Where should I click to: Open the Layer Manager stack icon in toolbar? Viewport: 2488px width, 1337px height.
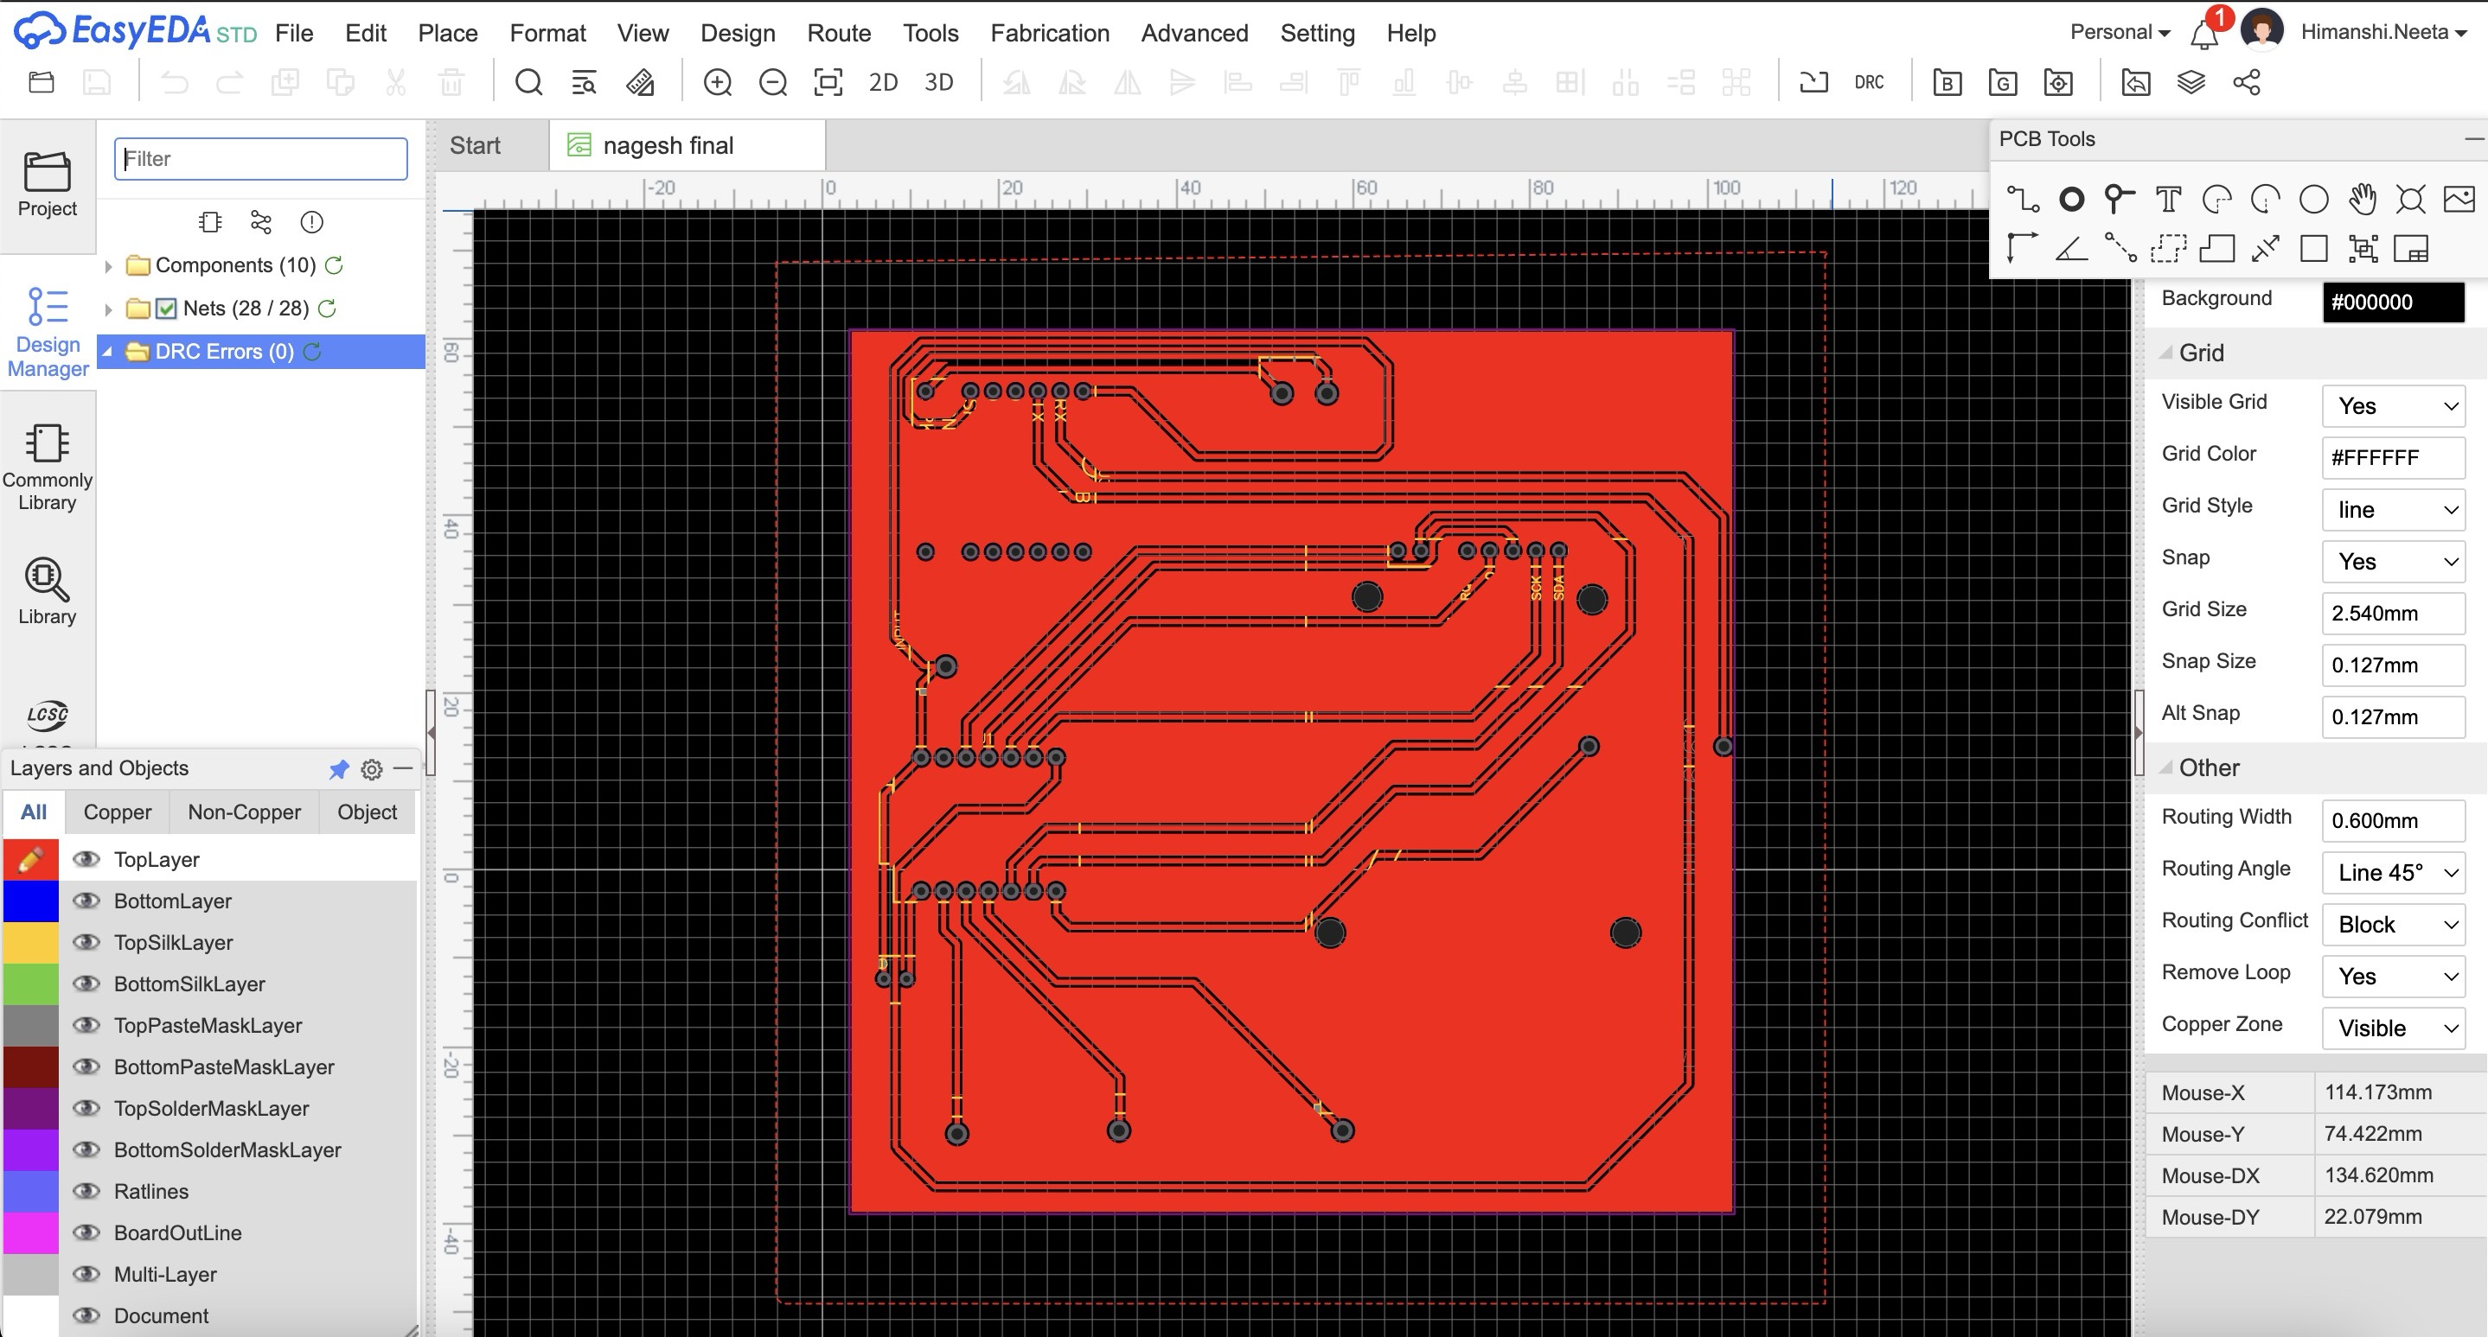pyautogui.click(x=2191, y=82)
